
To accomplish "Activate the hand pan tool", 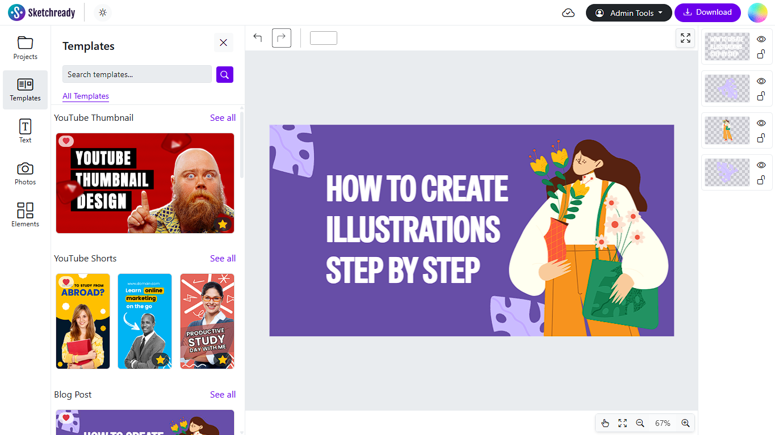I will (605, 423).
